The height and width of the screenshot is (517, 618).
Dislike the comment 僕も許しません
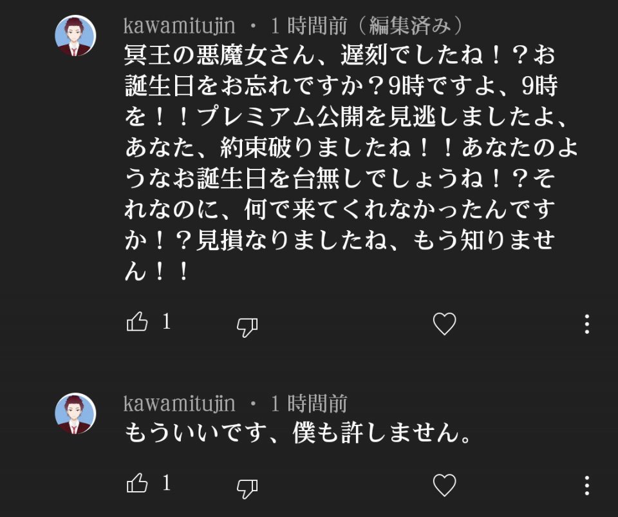point(247,488)
